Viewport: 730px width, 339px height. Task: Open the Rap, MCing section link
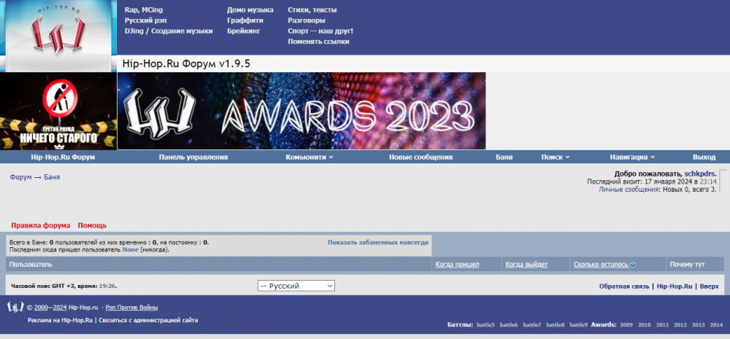coord(144,9)
